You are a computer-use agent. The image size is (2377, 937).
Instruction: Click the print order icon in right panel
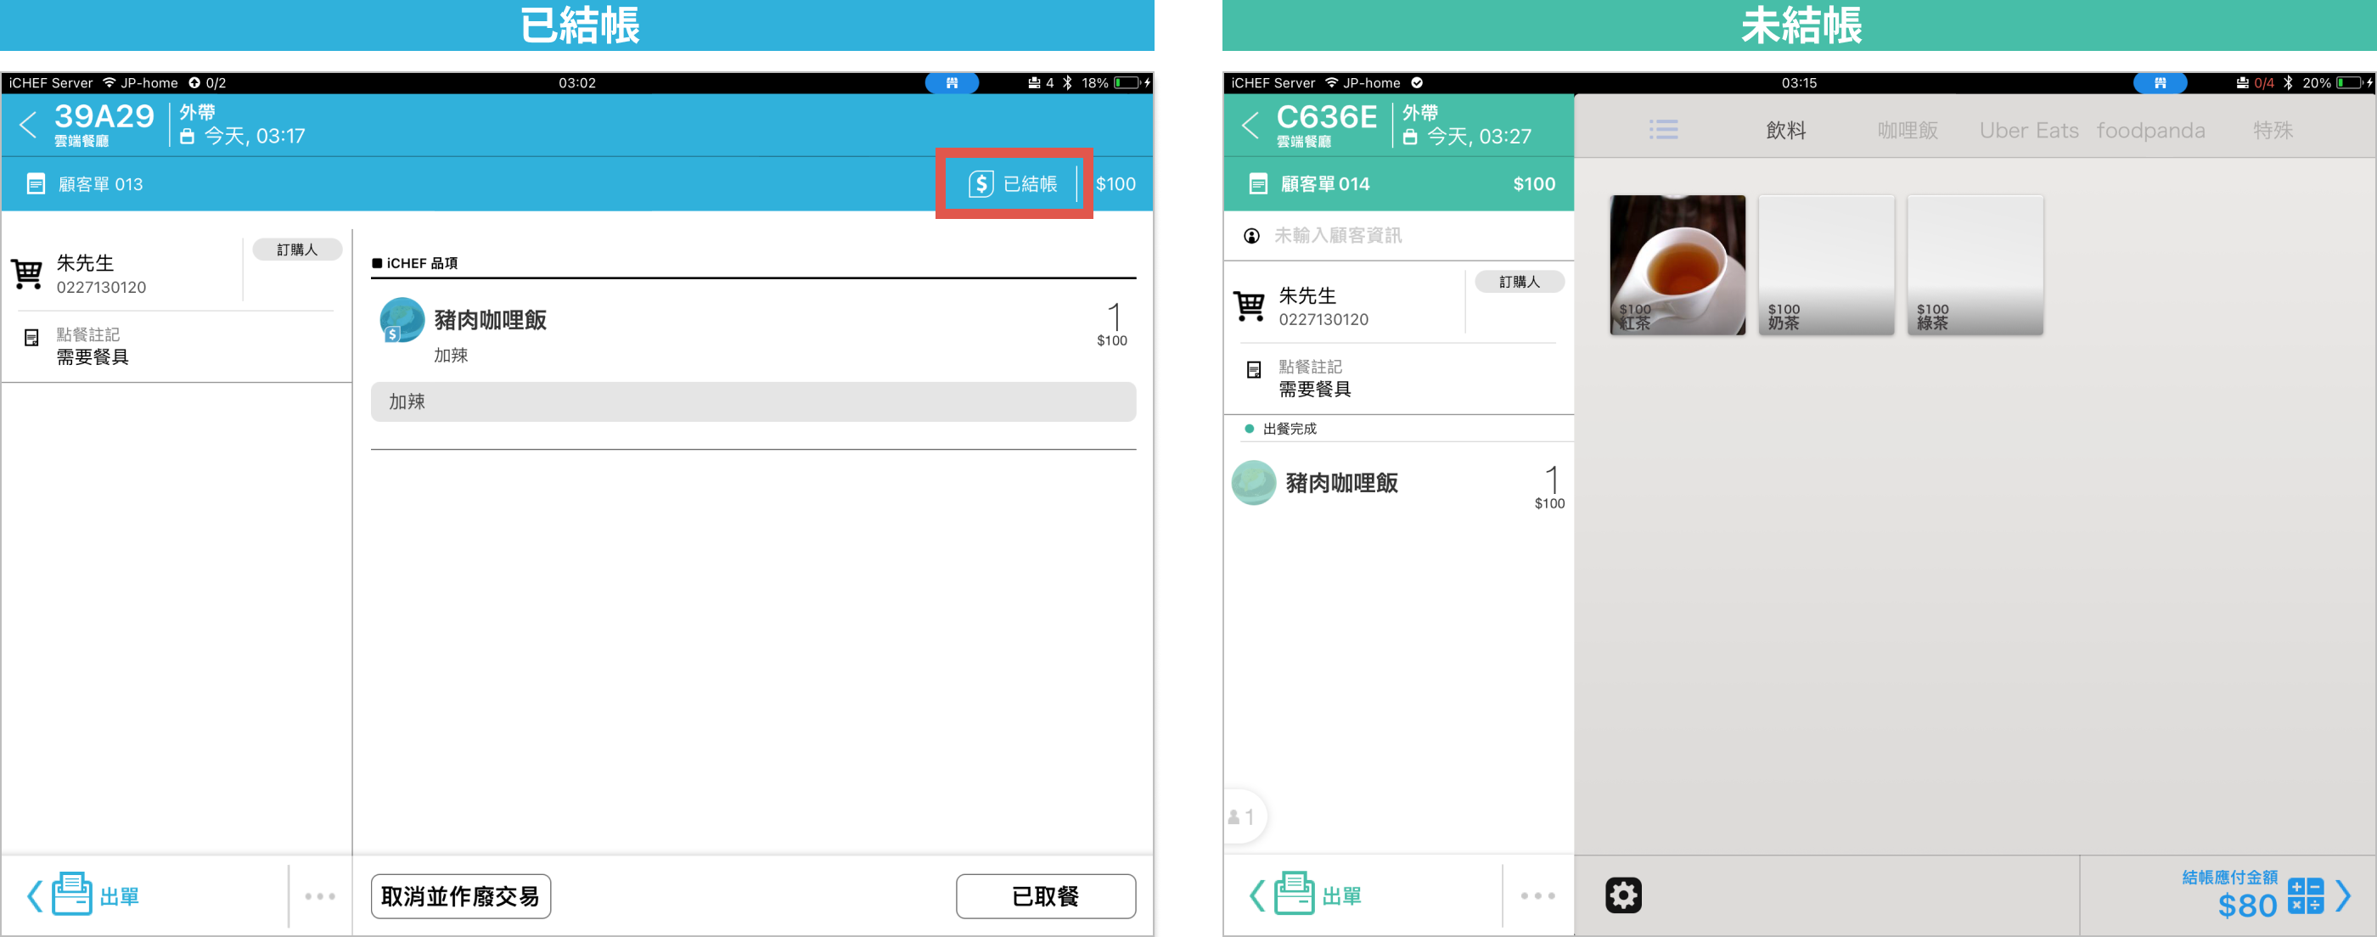pos(1294,894)
